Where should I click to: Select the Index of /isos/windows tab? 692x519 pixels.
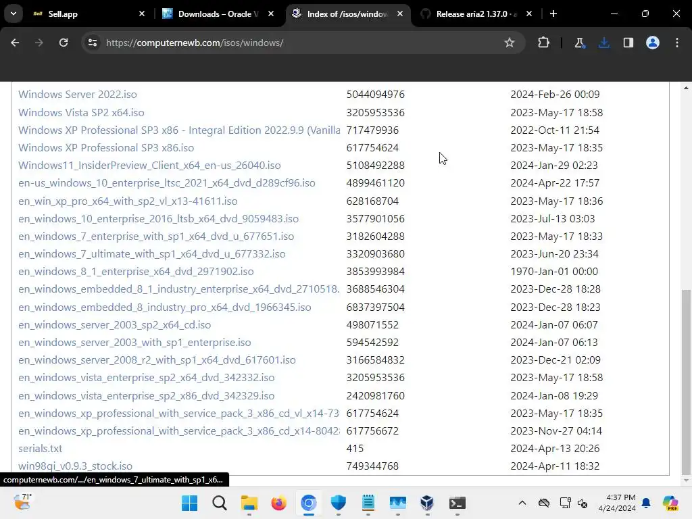point(348,14)
